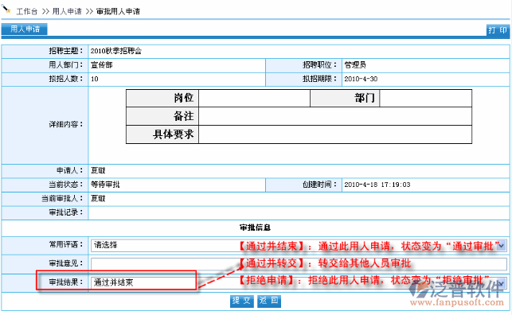Expand the 审批结果 dropdown arrow
The width and height of the screenshot is (512, 315).
(502, 282)
